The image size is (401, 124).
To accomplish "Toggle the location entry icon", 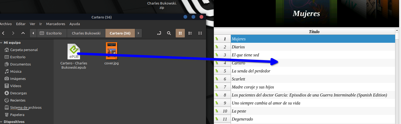I will tap(159, 33).
